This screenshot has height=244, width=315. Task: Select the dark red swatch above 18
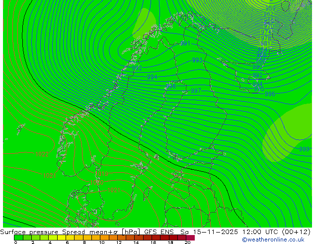tap(173, 238)
